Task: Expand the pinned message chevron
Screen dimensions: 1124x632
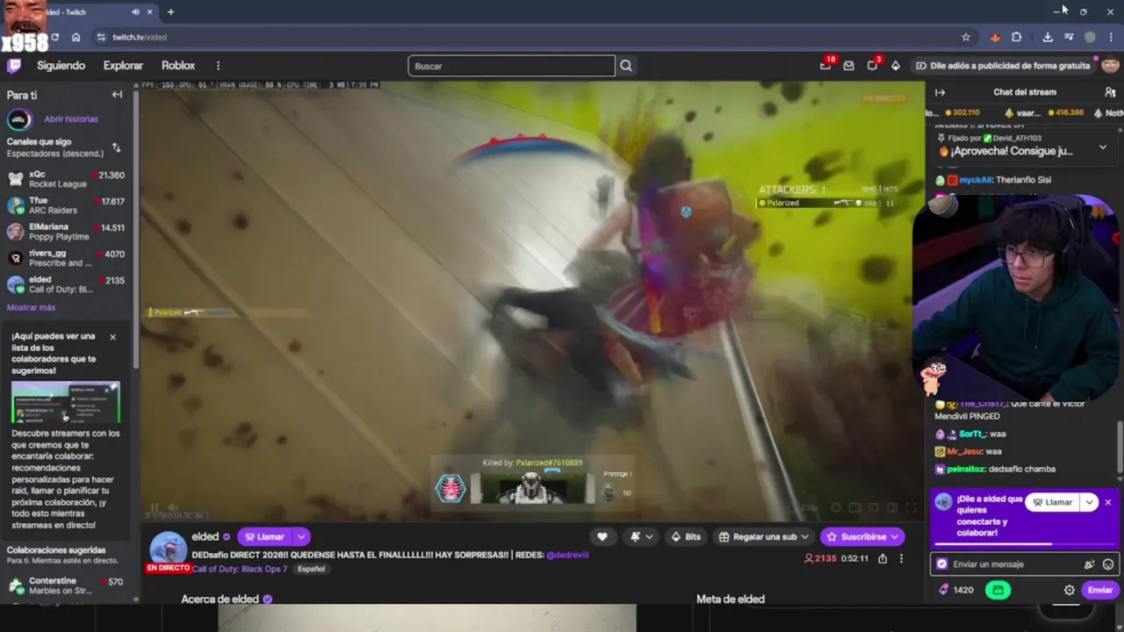Action: [1103, 147]
